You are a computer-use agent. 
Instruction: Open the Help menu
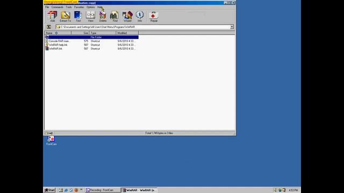pos(100,7)
